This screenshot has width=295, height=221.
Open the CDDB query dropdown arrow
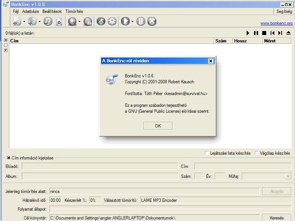(79, 22)
